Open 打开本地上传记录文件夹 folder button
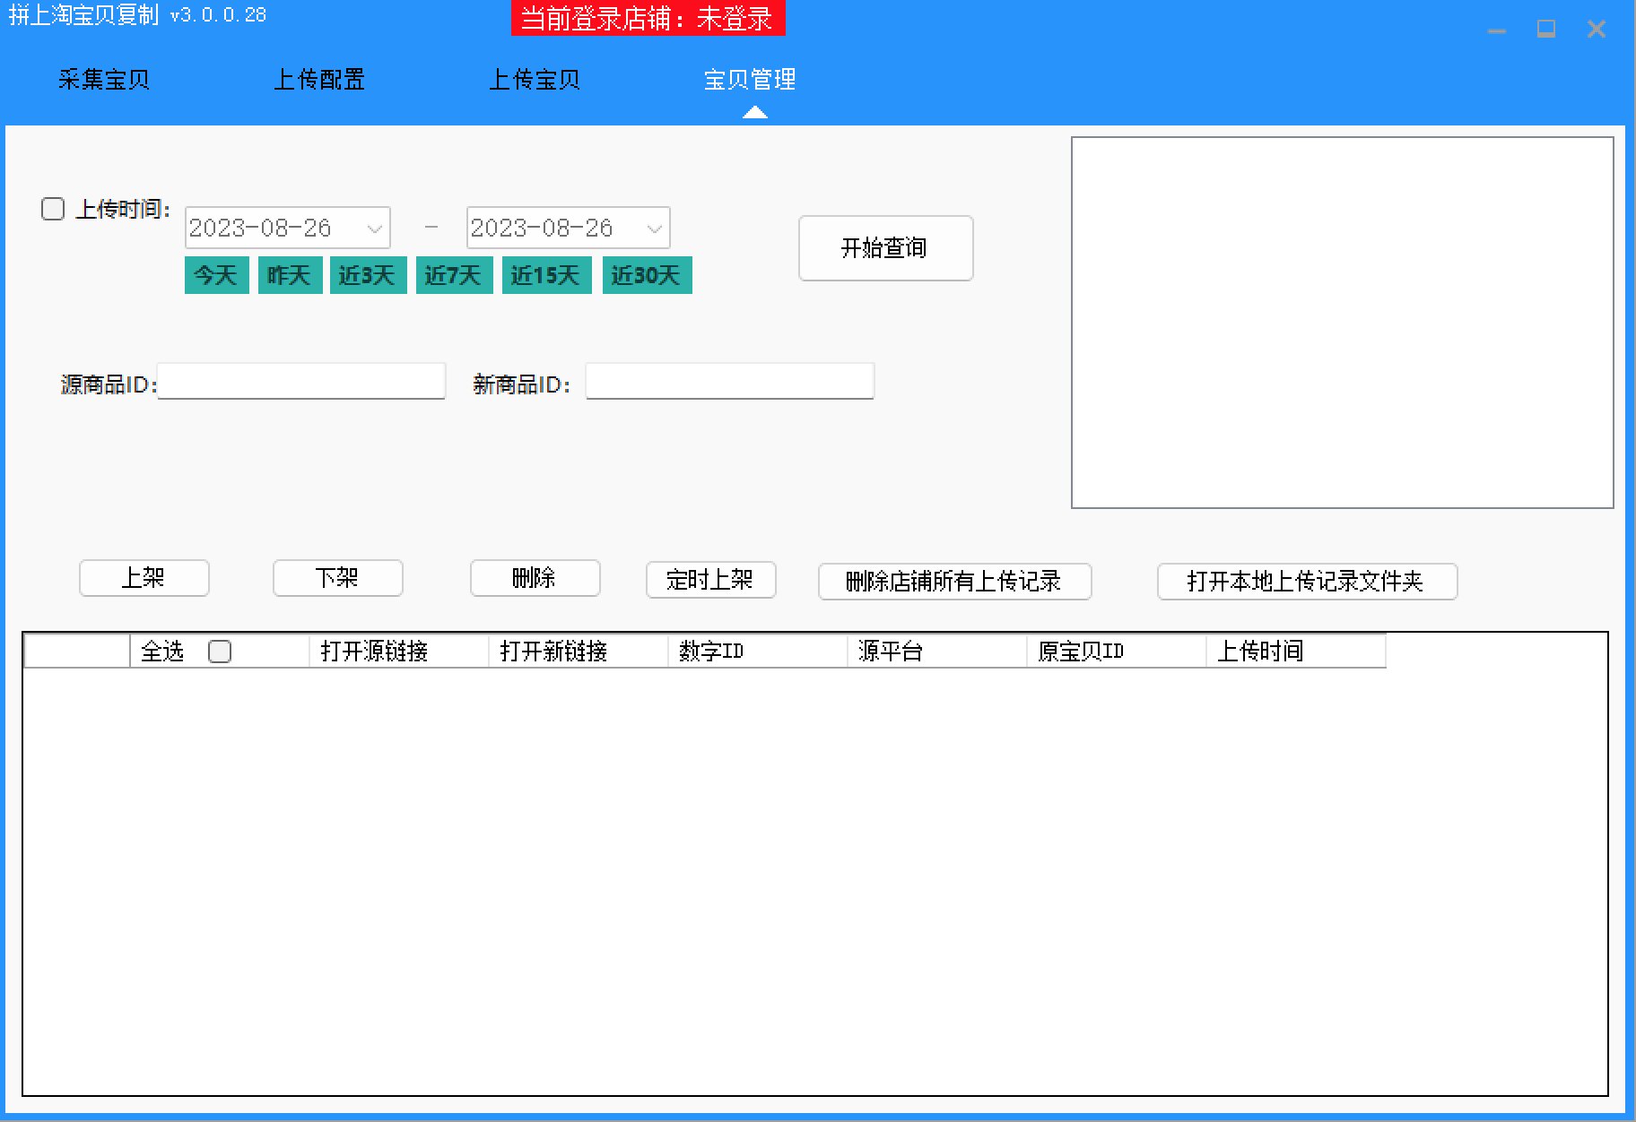Viewport: 1636px width, 1122px height. coord(1308,582)
